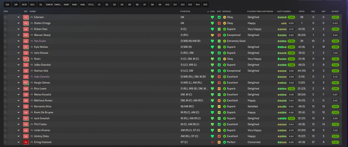Click Nathan Aké's green heart condition icon

(x=212, y=71)
